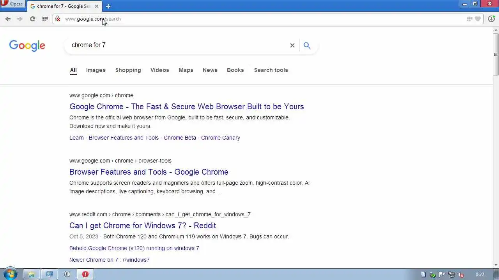Viewport: 499px width, 280px height.
Task: Switch to the Books tab
Action: pyautogui.click(x=235, y=70)
